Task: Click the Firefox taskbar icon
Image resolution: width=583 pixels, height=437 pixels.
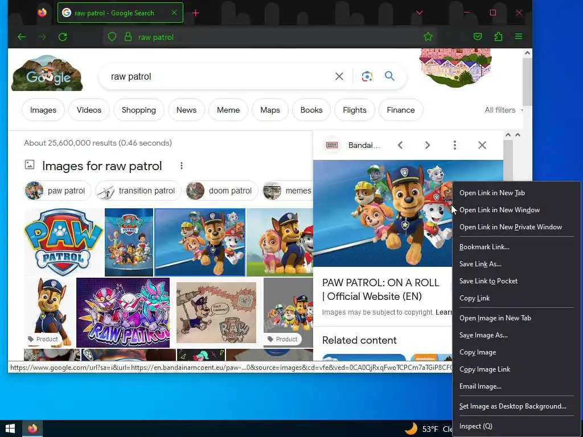Action: point(32,428)
